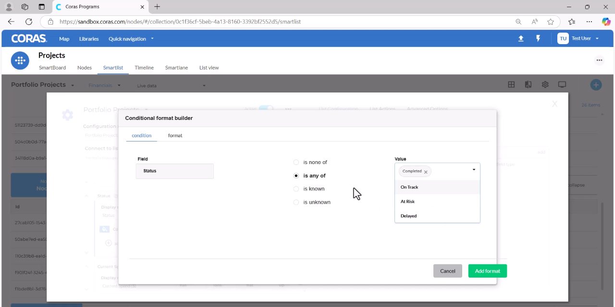Cancel the conditional format builder
The width and height of the screenshot is (615, 307).
click(448, 271)
